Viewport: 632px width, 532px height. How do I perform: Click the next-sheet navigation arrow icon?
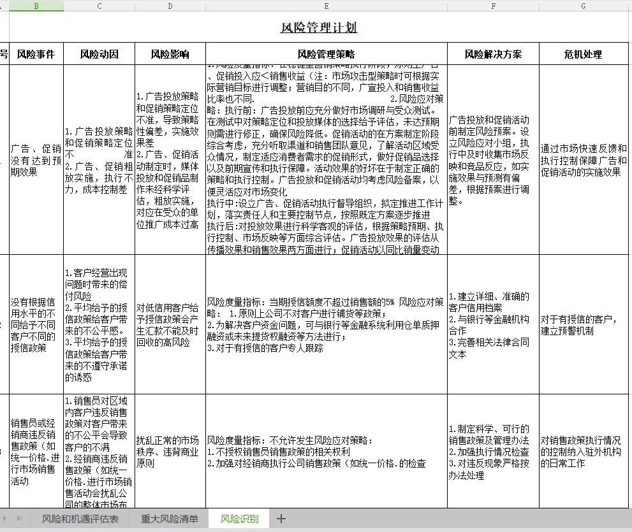[4, 519]
